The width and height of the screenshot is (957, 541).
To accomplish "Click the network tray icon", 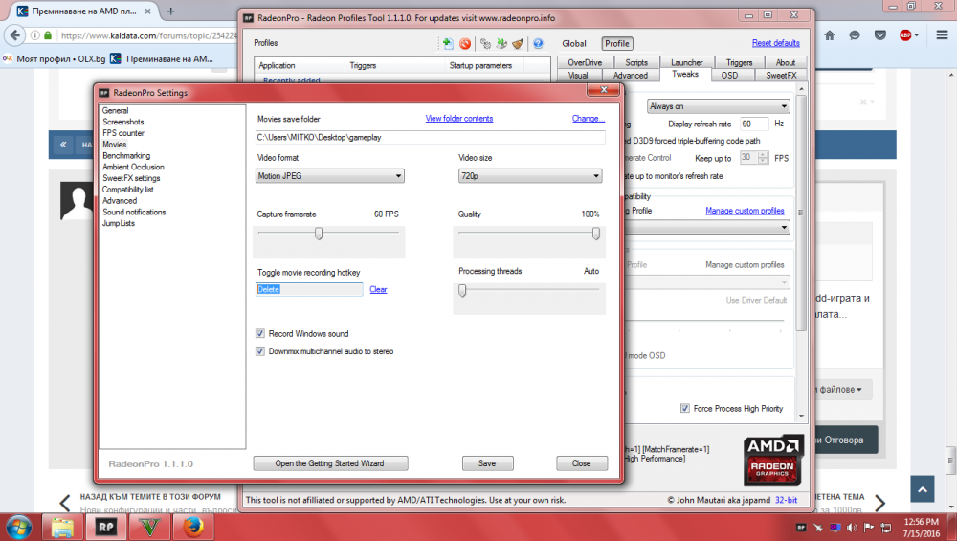I will pyautogui.click(x=886, y=528).
